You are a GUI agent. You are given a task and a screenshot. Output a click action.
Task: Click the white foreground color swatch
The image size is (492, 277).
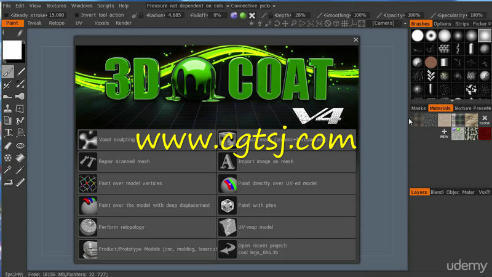(12, 50)
